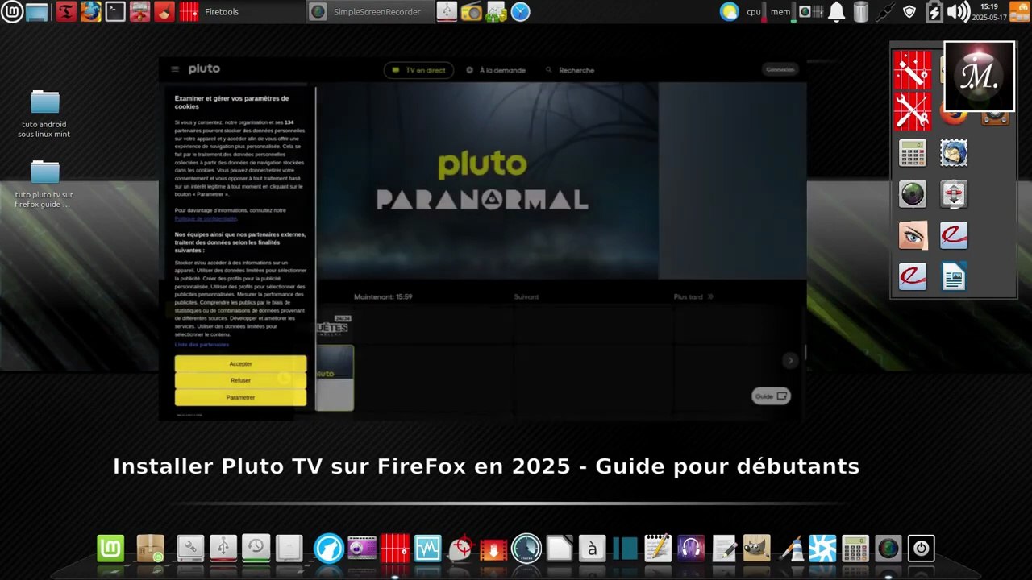Open the terminal launcher in top panel
1032x580 pixels.
point(115,11)
